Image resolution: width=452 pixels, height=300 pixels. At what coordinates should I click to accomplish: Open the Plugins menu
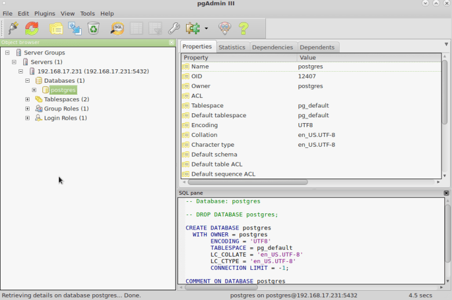[x=45, y=13]
